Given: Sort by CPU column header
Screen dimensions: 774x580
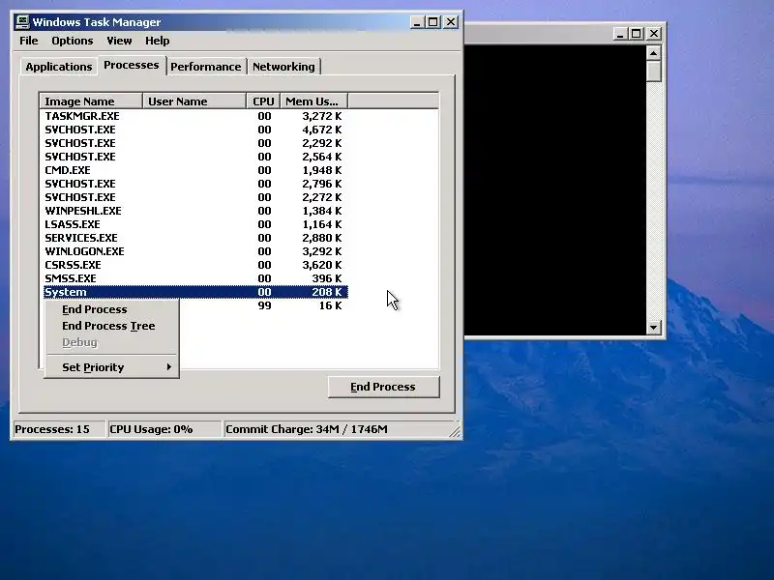Looking at the screenshot, I should coord(263,101).
